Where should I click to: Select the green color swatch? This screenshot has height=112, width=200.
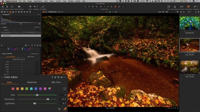[27, 89]
